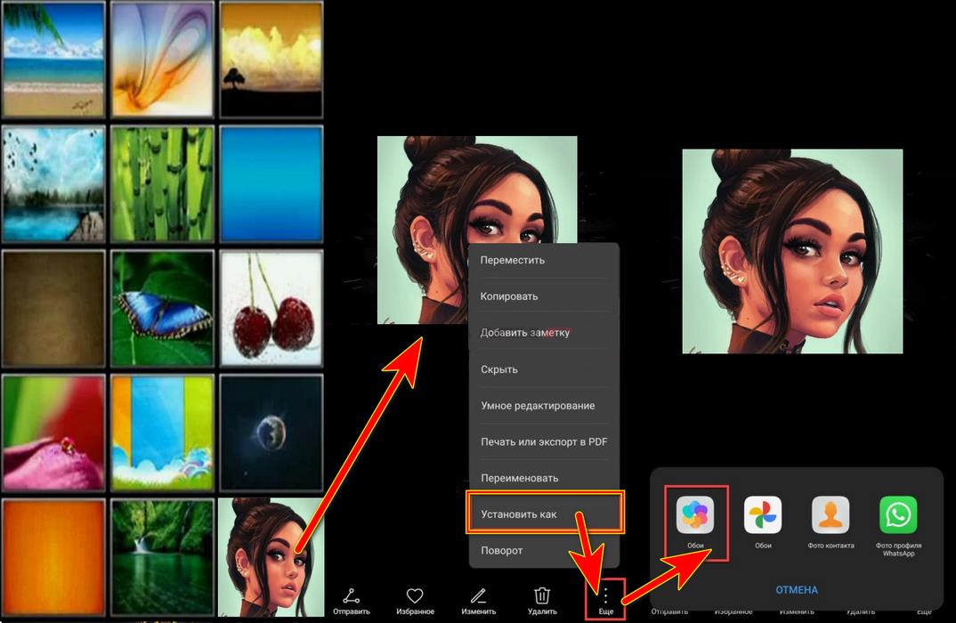Tap the ОТМЕНА button

(797, 590)
